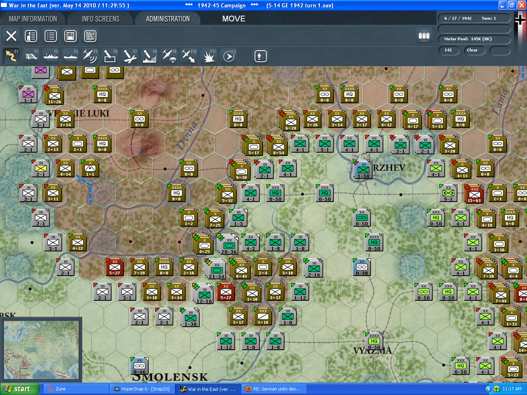Select the F10 air transfer mode icon
The image size is (527, 395).
click(189, 56)
